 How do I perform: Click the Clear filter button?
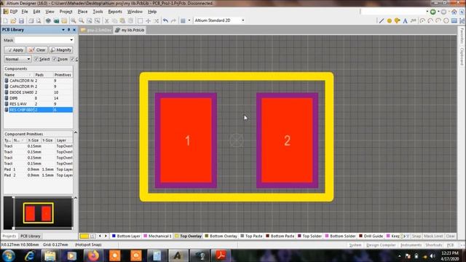(x=37, y=50)
